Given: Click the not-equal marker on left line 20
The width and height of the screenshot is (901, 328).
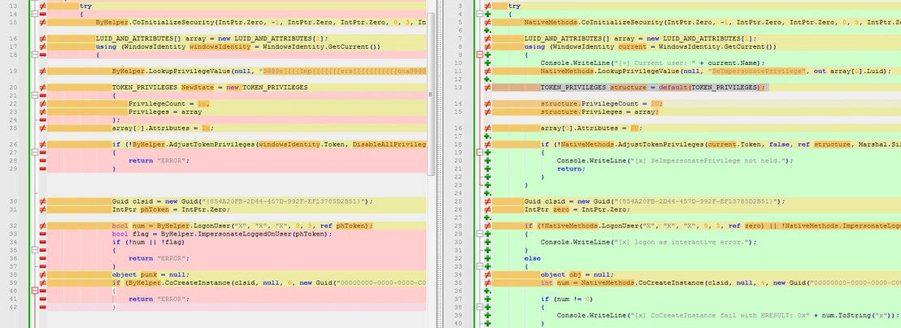Looking at the screenshot, I should tap(42, 87).
